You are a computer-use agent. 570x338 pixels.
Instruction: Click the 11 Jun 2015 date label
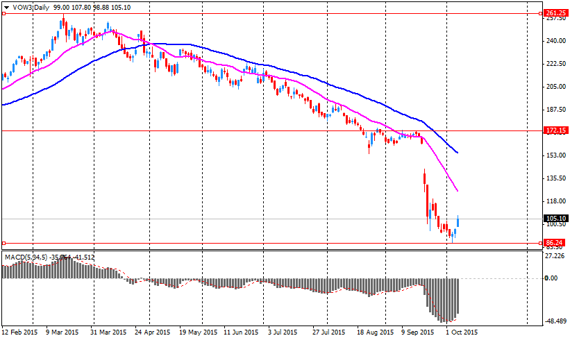point(241,332)
